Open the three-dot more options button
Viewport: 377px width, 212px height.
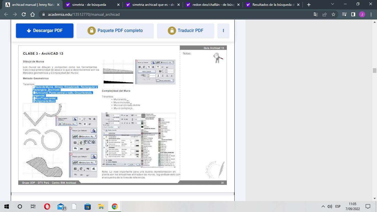click(224, 31)
